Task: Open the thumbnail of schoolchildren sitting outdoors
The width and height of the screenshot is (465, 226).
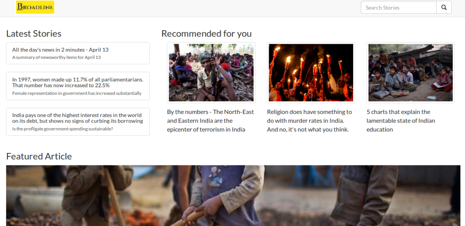Action: pyautogui.click(x=410, y=73)
